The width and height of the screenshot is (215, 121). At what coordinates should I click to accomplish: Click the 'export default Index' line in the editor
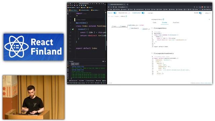[x=87, y=48]
